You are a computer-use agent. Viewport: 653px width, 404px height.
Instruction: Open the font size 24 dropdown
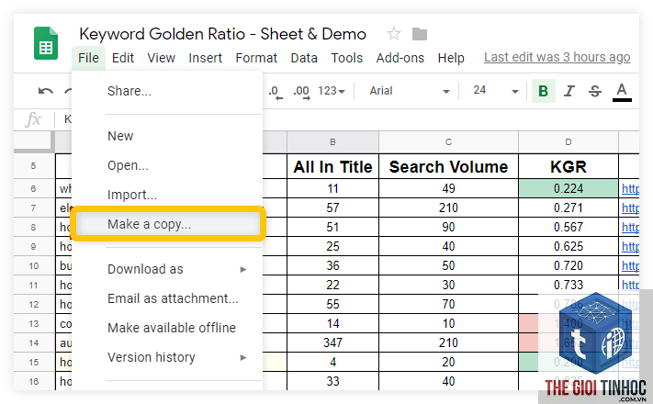(x=496, y=91)
